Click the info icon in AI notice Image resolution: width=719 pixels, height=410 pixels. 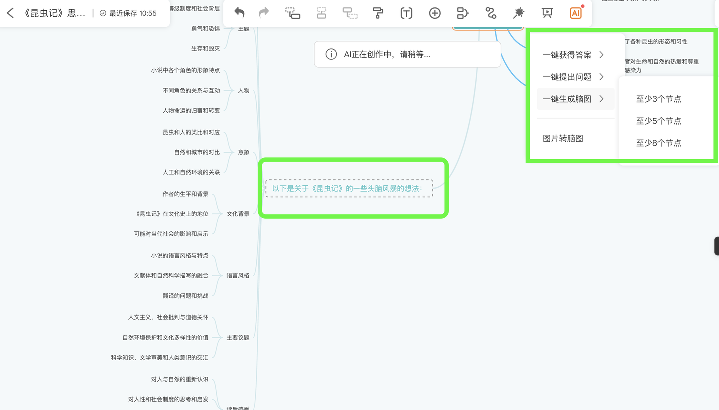coord(331,54)
